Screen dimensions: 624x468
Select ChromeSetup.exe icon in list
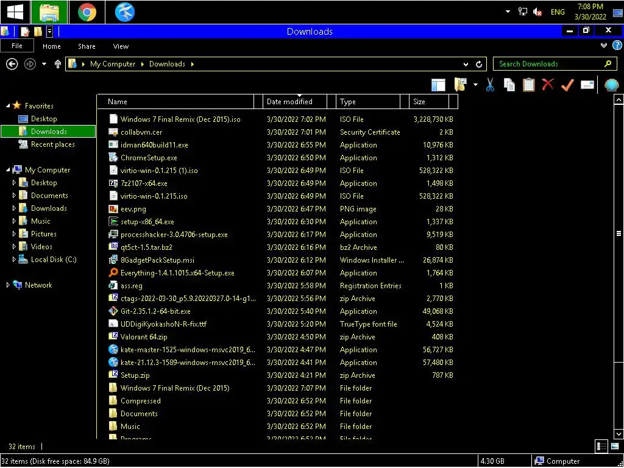[x=113, y=158]
